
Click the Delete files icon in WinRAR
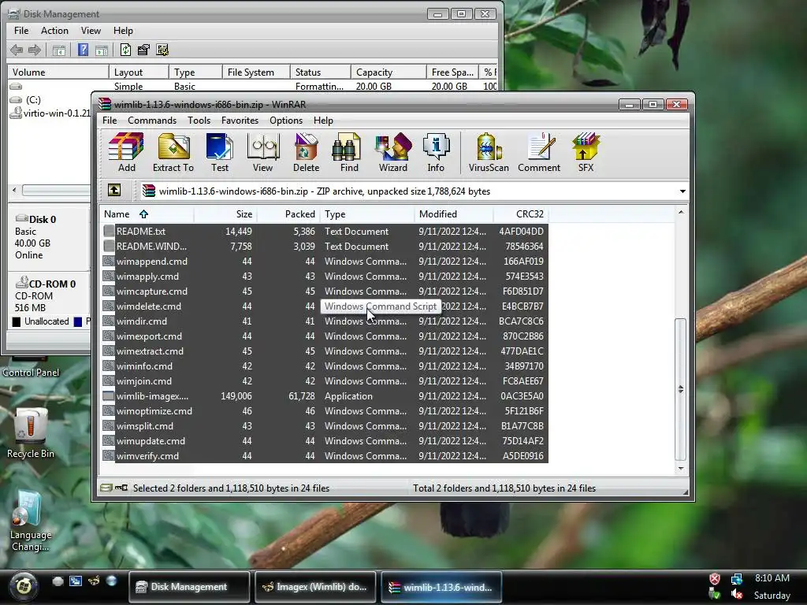pyautogui.click(x=306, y=152)
